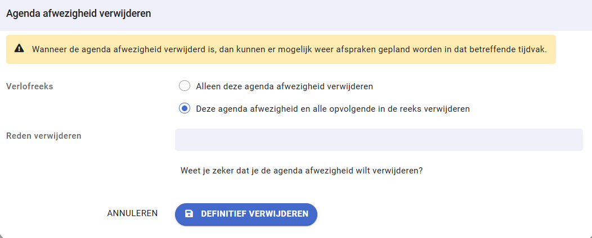592x238 pixels.
Task: Click the 'Agenda afwezigheid verwijderen' dialog title
Action: tap(78, 14)
